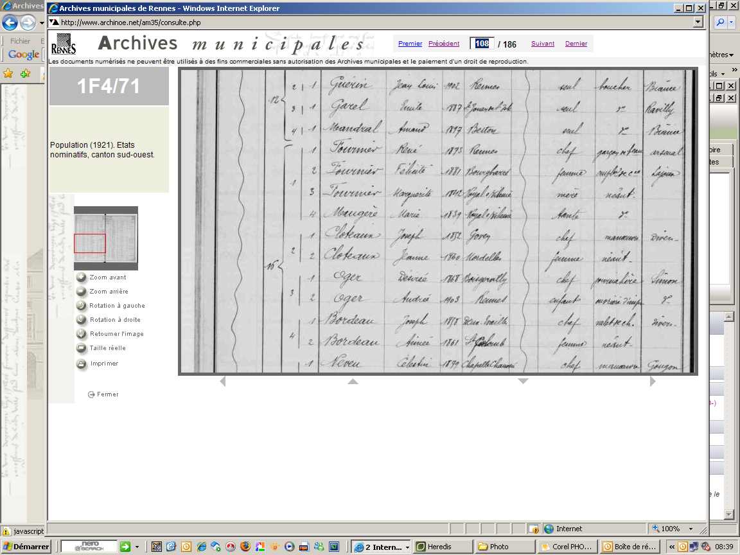Click the page number field showing 108
This screenshot has height=555, width=740.
click(x=482, y=44)
